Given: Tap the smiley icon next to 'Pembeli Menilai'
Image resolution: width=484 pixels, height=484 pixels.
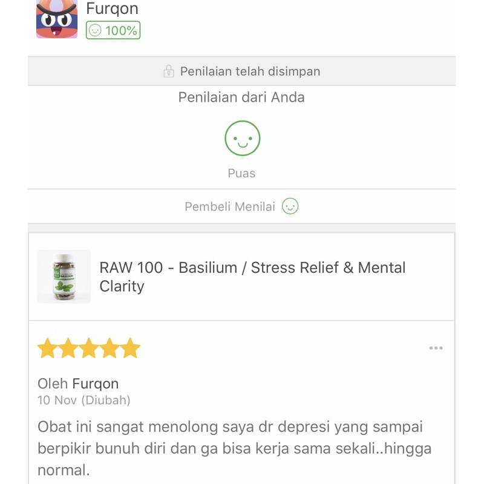Looking at the screenshot, I should tap(292, 206).
